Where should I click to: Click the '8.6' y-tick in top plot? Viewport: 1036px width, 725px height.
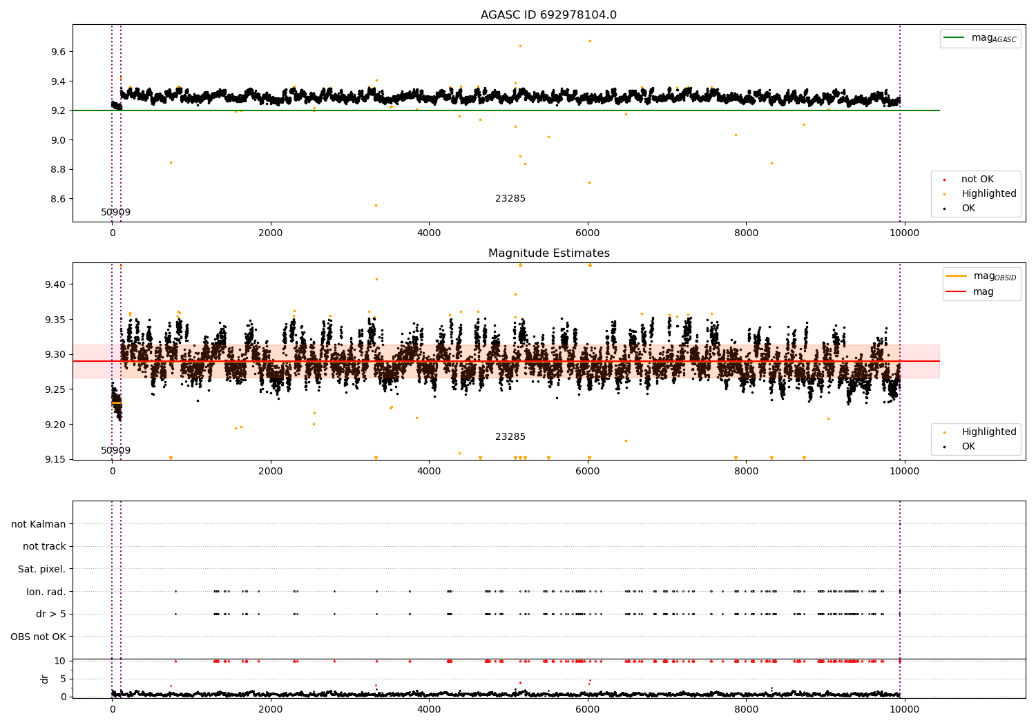58,200
